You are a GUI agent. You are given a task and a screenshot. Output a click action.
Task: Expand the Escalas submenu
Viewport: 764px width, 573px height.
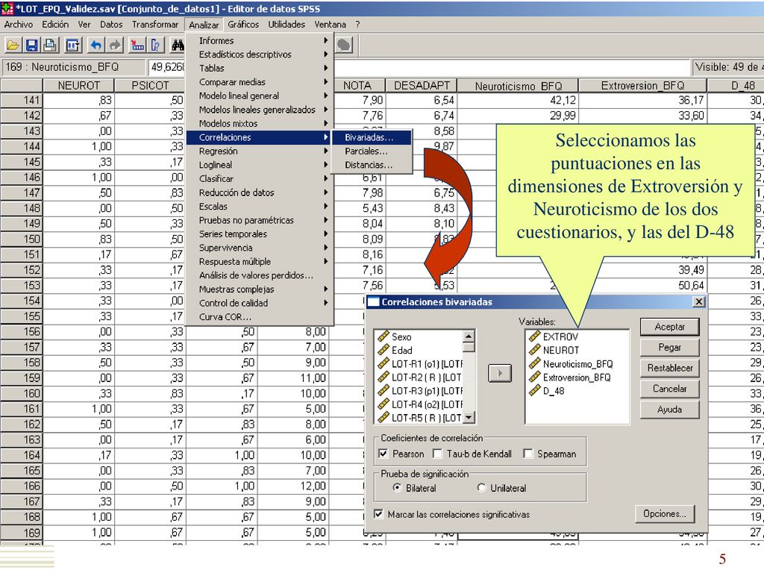tap(260, 206)
